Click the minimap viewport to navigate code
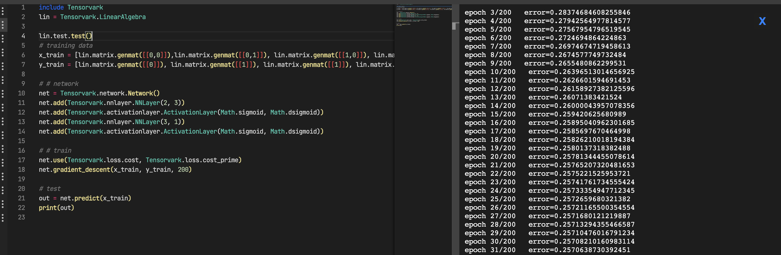This screenshot has width=781, height=255. pyautogui.click(x=423, y=15)
